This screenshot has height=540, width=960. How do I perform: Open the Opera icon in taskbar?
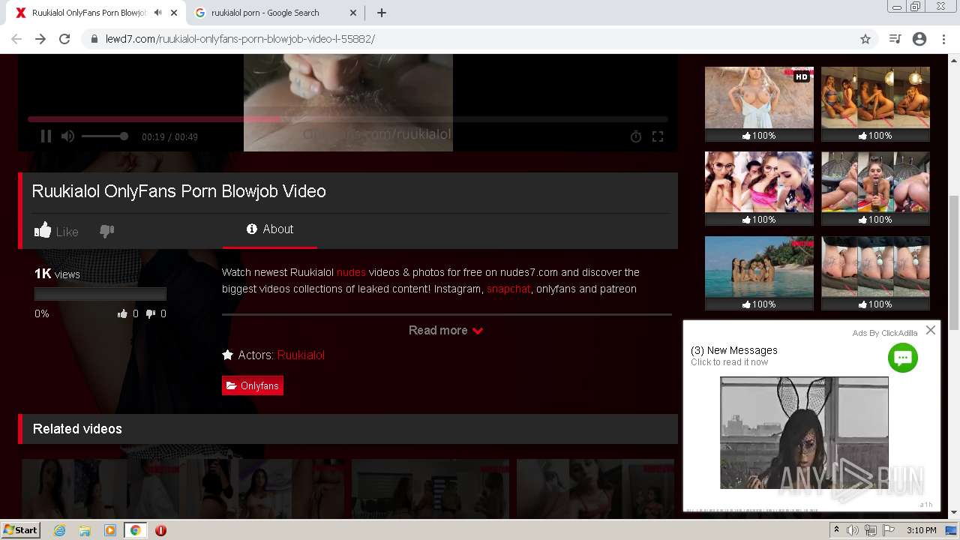coord(160,530)
